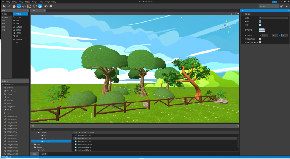The width and height of the screenshot is (290, 159).
Task: Click the skybox texture thumbnail
Action: tap(262, 30)
